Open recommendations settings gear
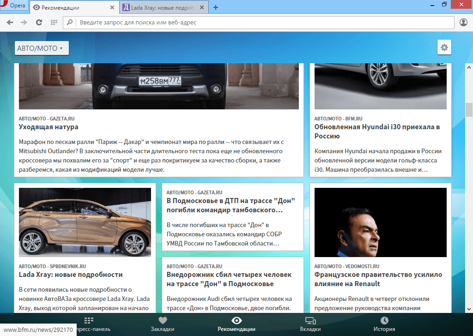The width and height of the screenshot is (473, 336). click(x=444, y=48)
